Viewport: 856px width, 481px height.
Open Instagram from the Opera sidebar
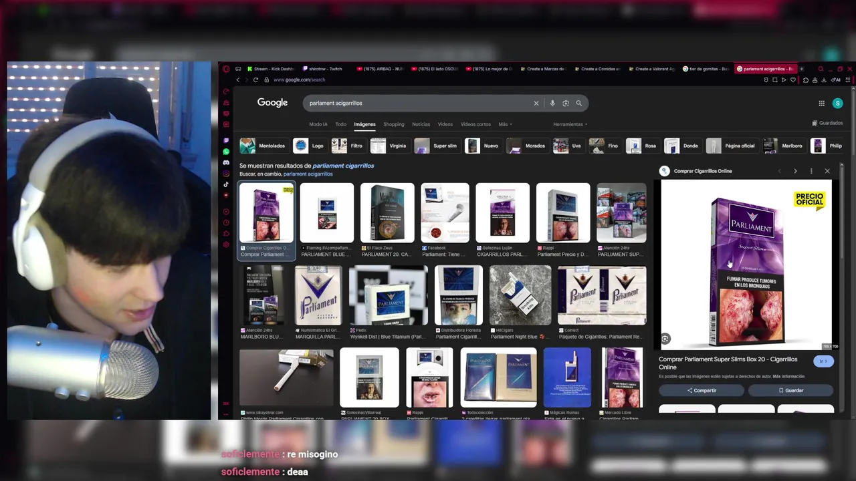point(226,174)
